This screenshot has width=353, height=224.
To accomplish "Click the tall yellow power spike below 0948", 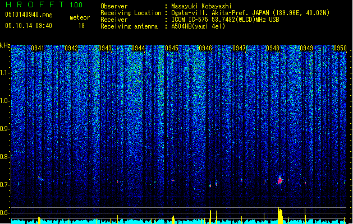I will pyautogui.click(x=280, y=216).
